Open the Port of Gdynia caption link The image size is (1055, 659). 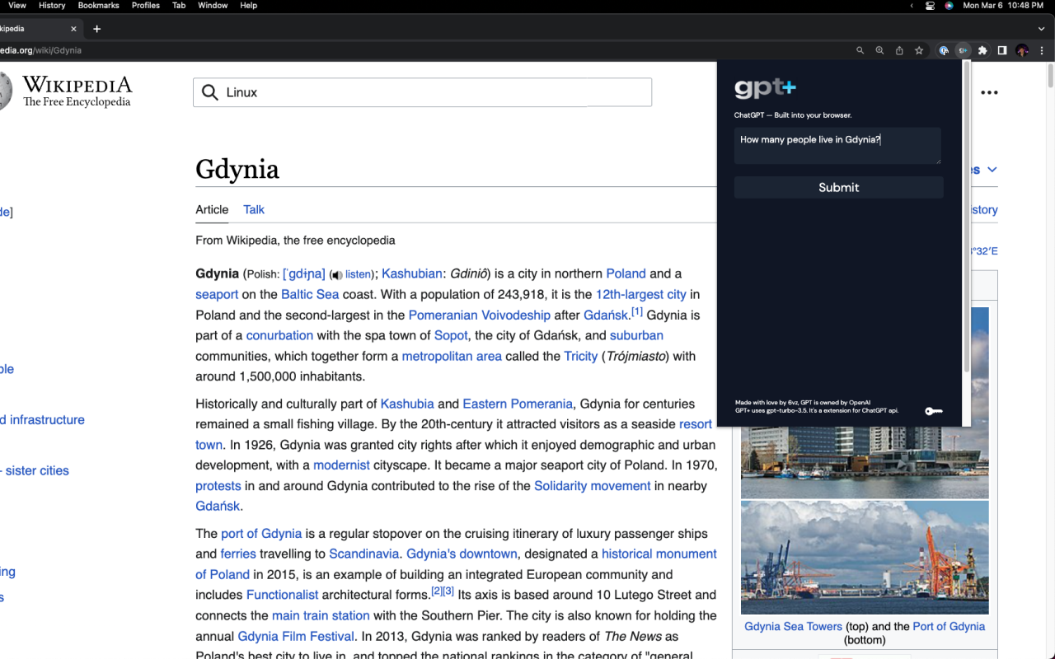coord(949,627)
